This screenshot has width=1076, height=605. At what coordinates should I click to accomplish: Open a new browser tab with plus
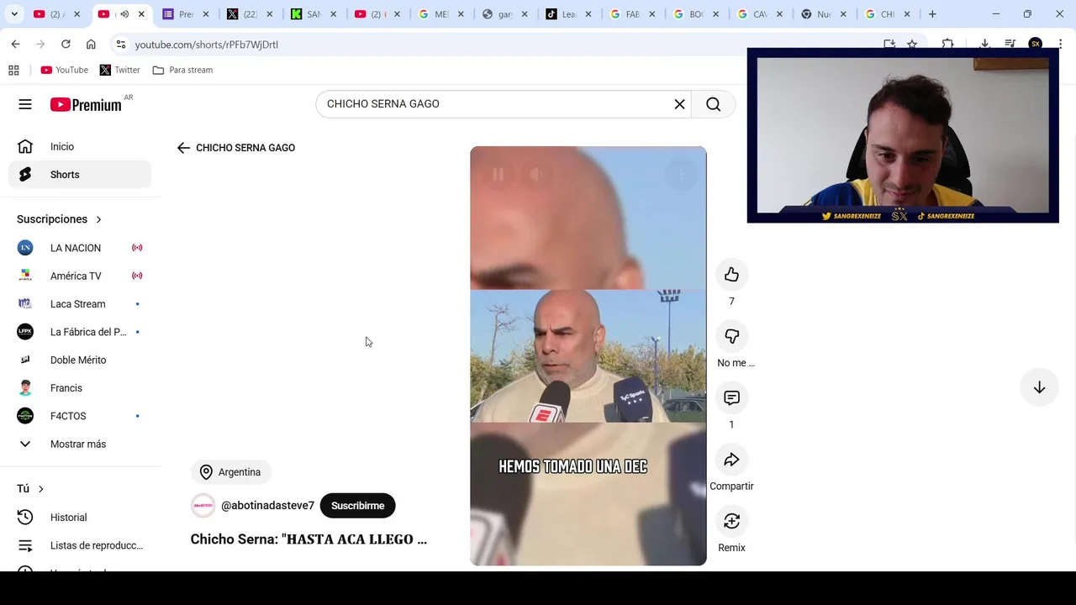(x=932, y=14)
